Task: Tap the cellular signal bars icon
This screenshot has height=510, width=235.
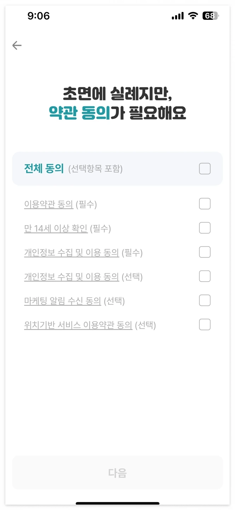Action: coord(177,16)
